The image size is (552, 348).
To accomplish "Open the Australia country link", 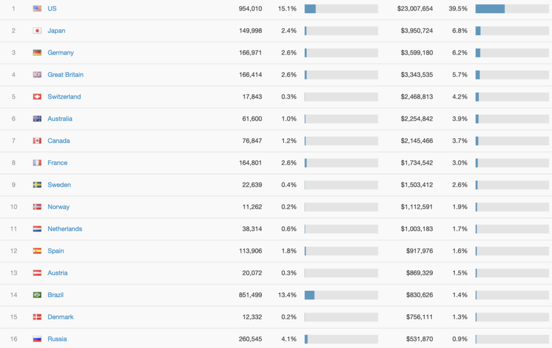I will (x=60, y=119).
